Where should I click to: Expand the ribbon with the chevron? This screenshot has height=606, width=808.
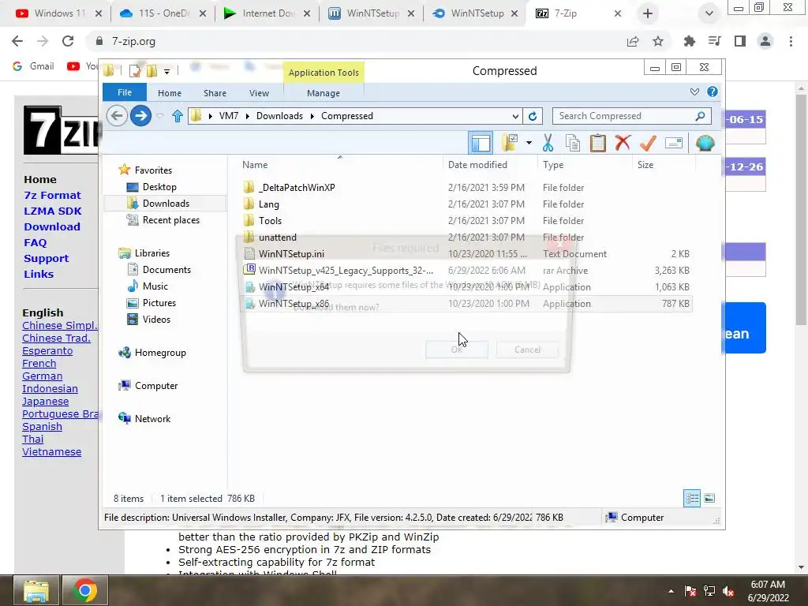click(694, 92)
